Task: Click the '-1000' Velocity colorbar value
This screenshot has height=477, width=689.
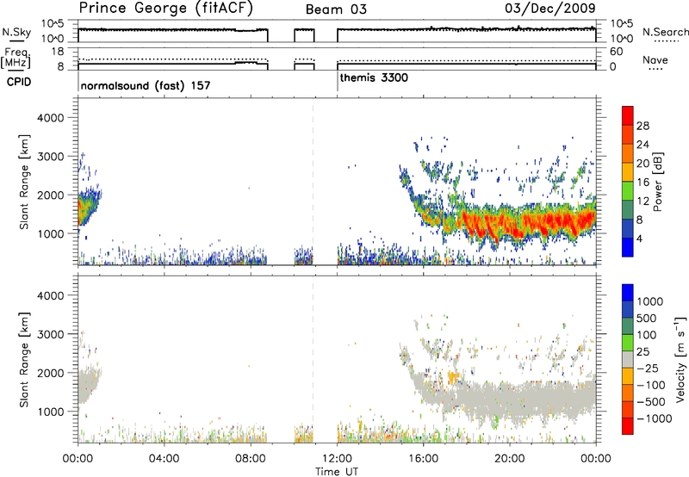Action: [x=655, y=418]
